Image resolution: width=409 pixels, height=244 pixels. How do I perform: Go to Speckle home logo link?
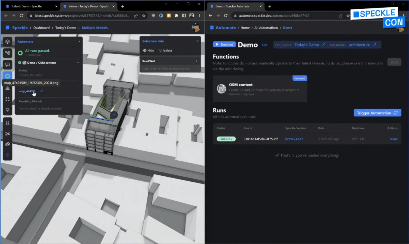pyautogui.click(x=17, y=28)
